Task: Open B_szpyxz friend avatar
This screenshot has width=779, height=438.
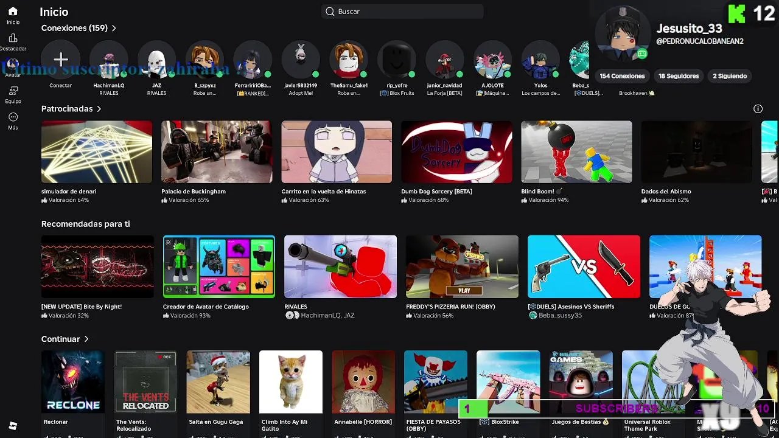Action: coord(205,59)
